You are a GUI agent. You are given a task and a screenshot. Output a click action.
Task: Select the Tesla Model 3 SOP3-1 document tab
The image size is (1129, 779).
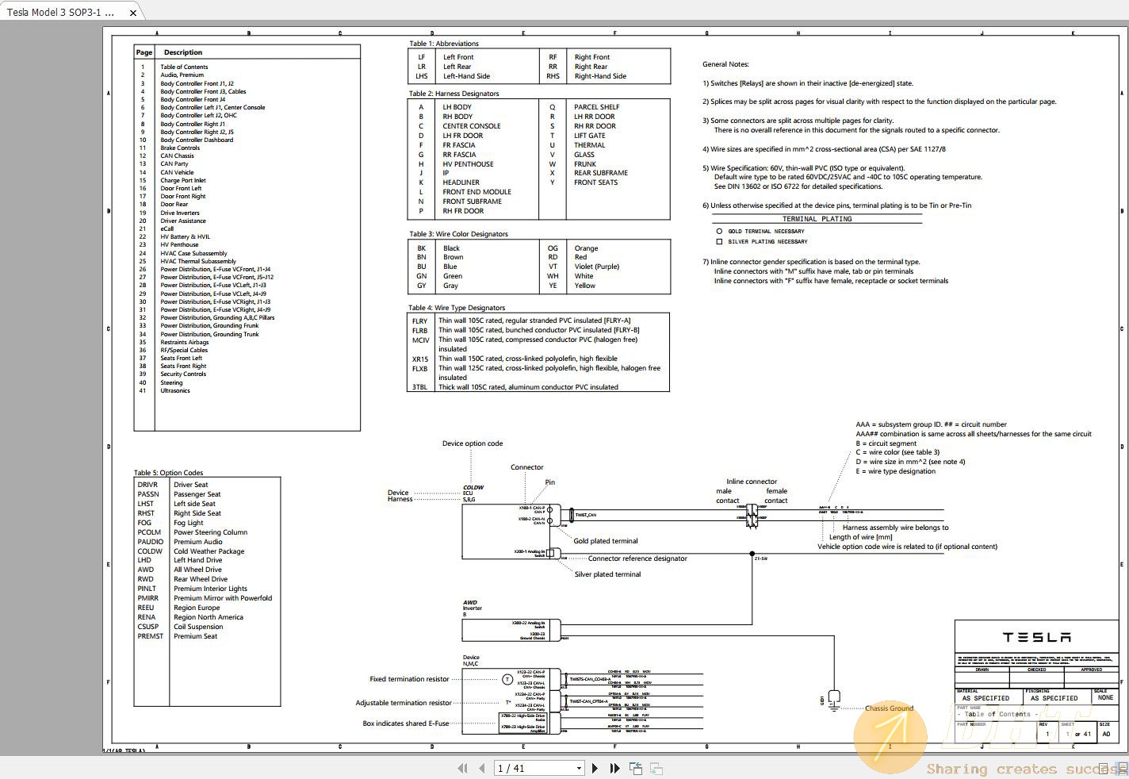(x=61, y=13)
